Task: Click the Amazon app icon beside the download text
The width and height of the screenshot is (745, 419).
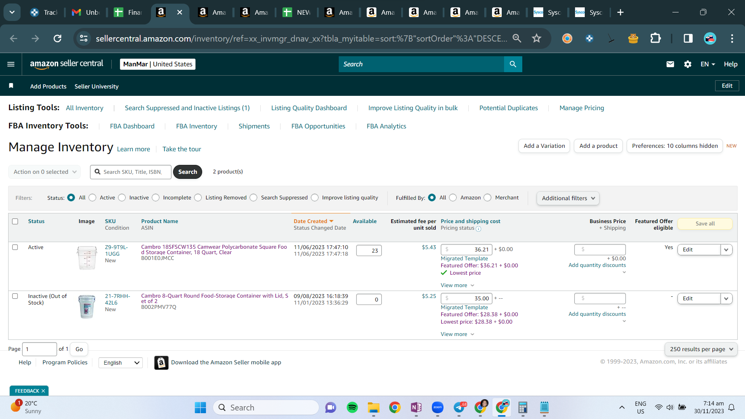Action: pos(161,363)
